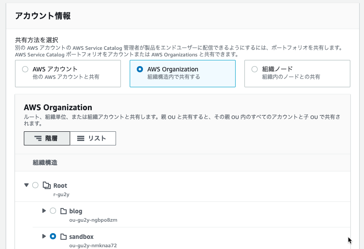Viewport: 364px width, 249px height.
Task: Click the 組織構造 column header
Action: pos(45,163)
